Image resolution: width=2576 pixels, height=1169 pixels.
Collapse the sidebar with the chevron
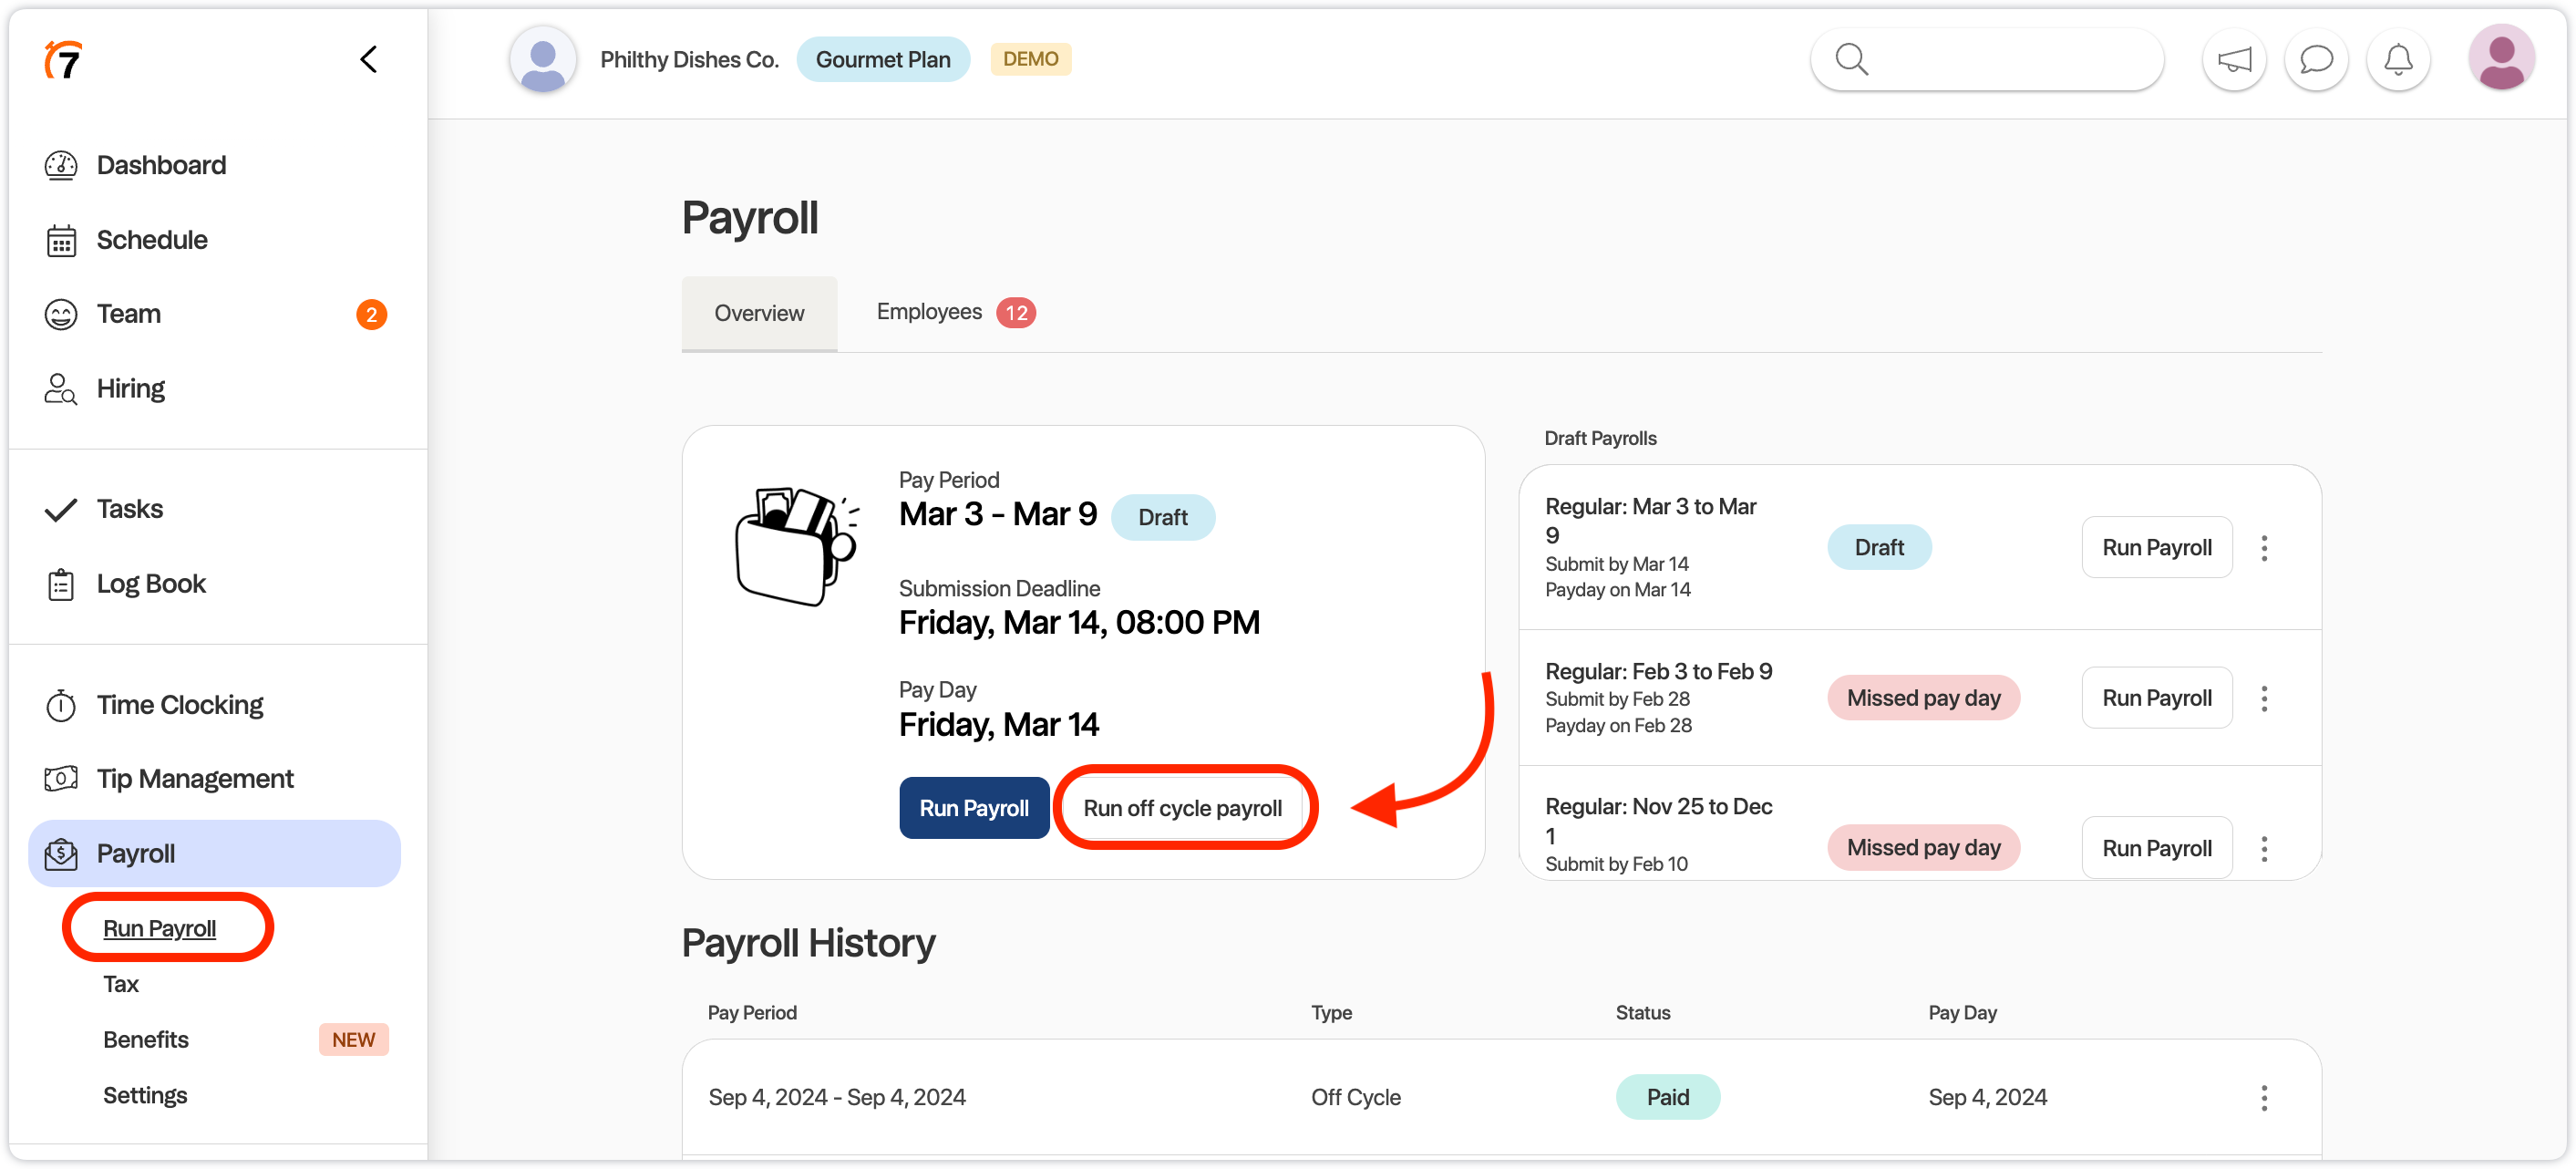point(368,60)
